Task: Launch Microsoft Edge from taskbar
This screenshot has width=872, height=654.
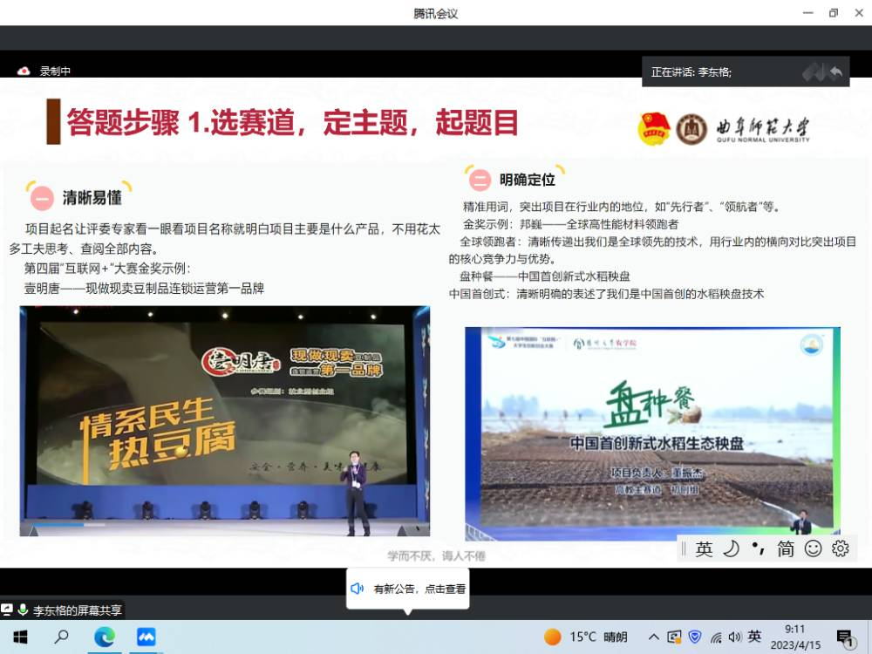Action: click(104, 637)
